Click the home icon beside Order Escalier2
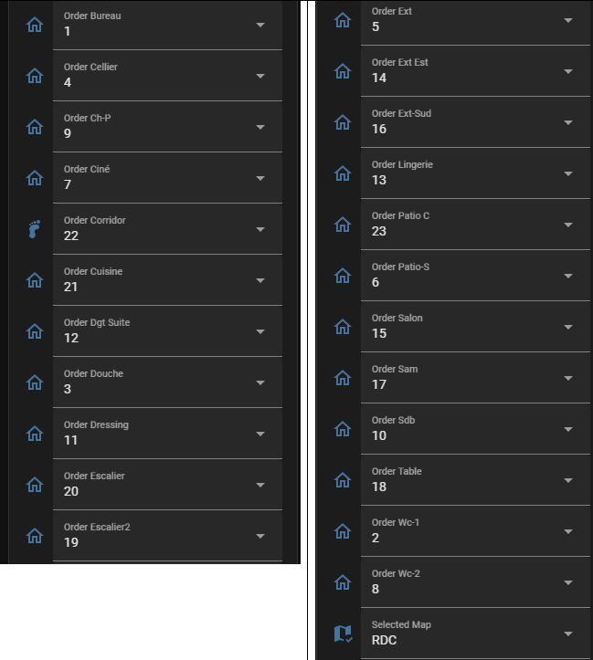 [35, 536]
